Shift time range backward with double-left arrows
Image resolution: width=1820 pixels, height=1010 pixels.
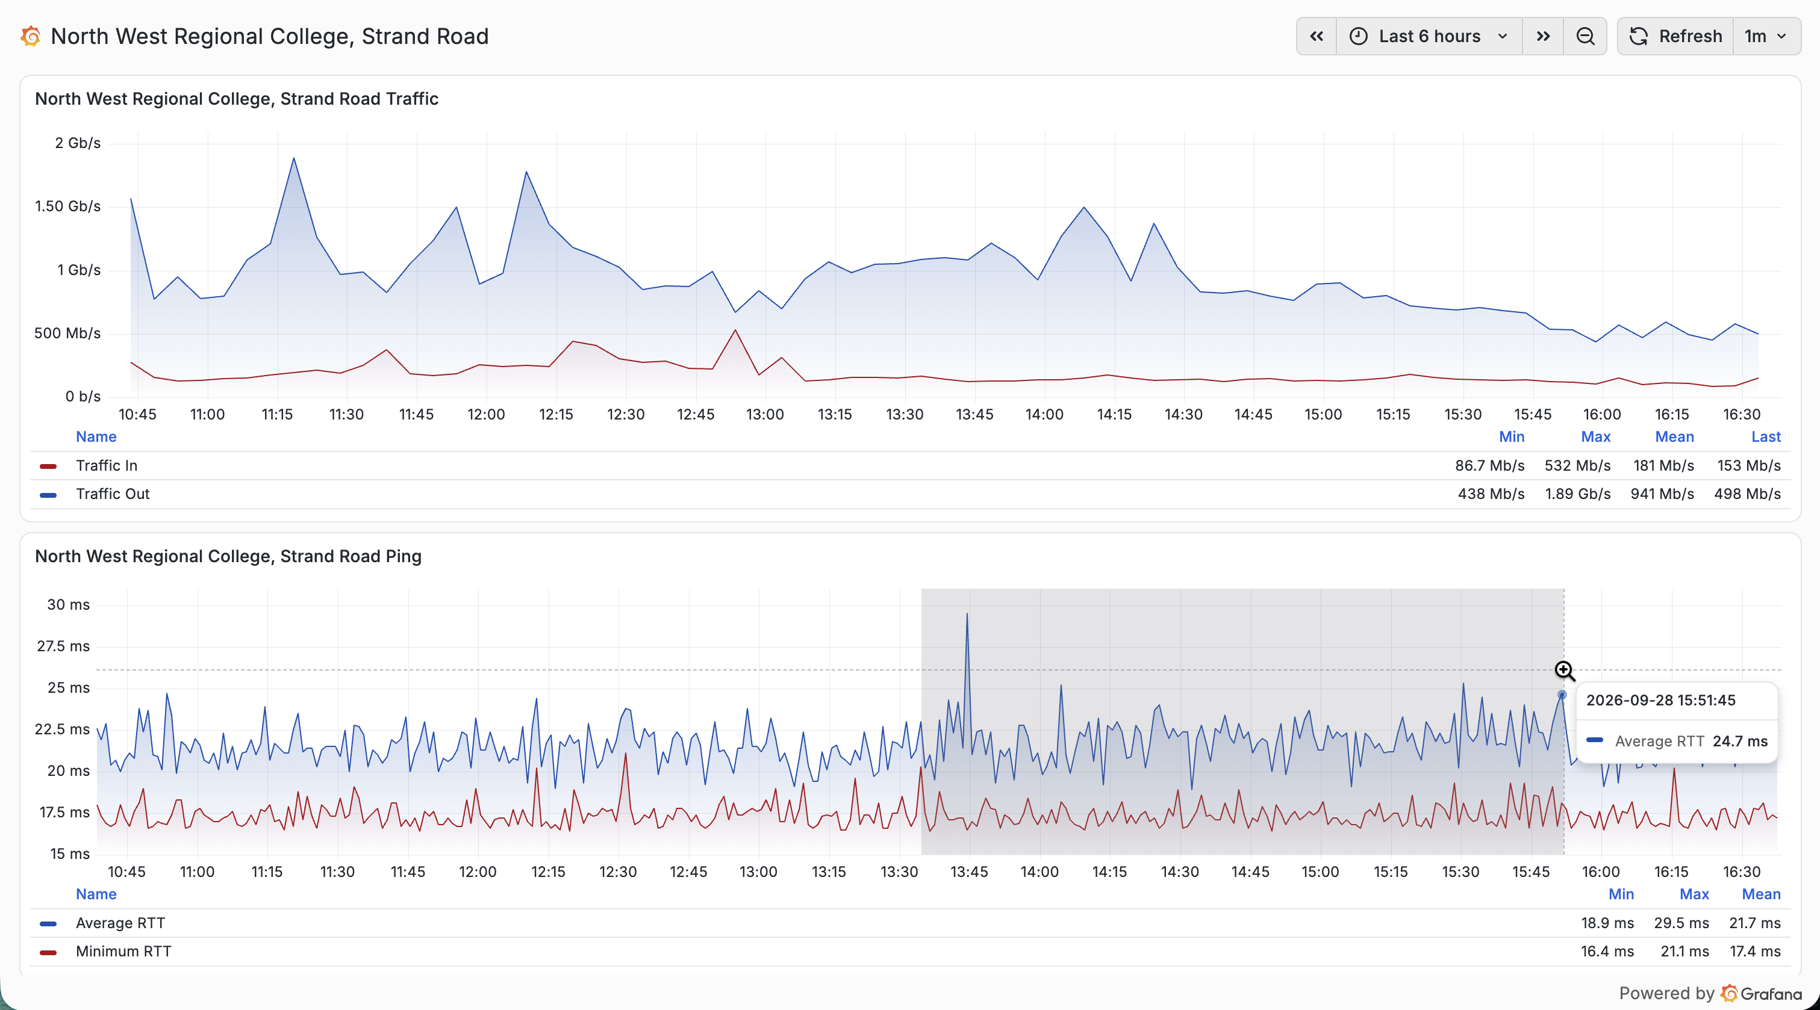[1317, 36]
